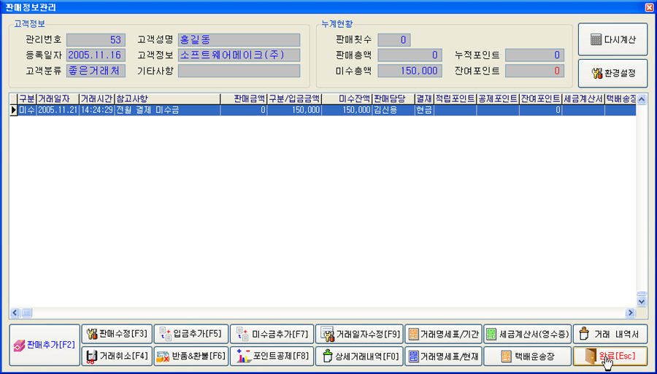Open 거래명세표/기간 report button
657x374 pixels.
(x=443, y=334)
